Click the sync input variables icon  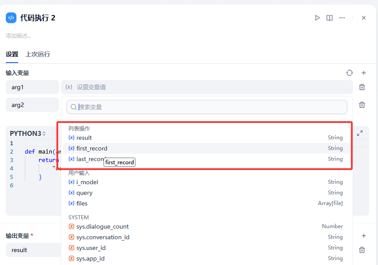pyautogui.click(x=350, y=73)
